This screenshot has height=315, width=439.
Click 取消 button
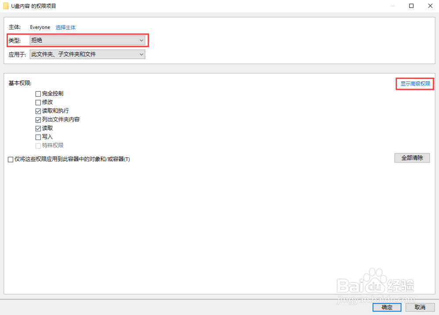coord(420,308)
